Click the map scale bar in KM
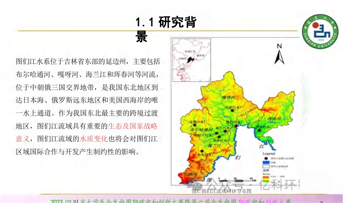Image resolution: width=343 pixels, height=203 pixels. 237,180
